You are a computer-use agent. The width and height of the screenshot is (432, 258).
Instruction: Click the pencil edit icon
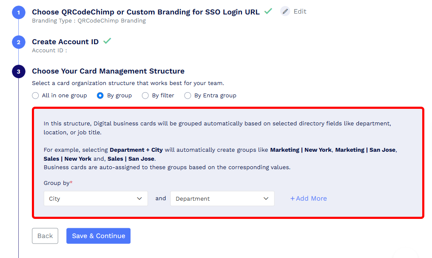pos(285,11)
